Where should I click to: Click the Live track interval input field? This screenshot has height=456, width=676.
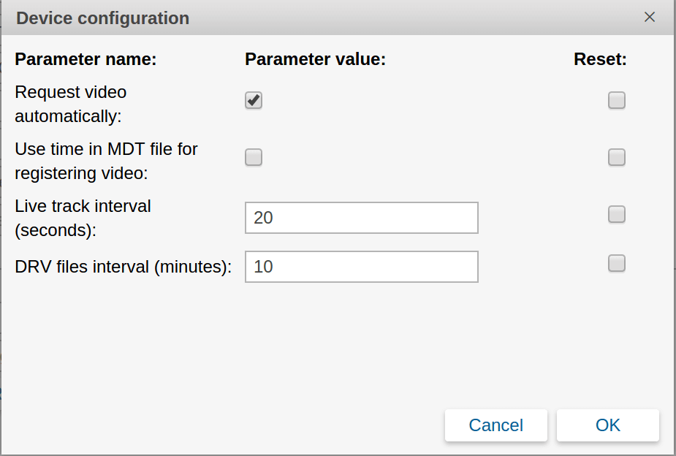tap(361, 218)
